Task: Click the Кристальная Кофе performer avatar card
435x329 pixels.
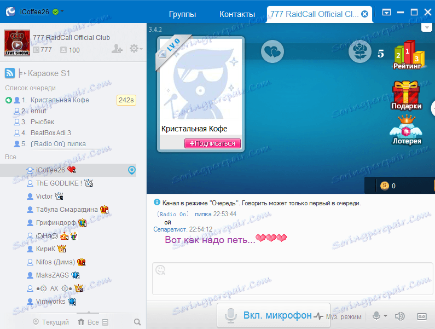Action: (201, 94)
